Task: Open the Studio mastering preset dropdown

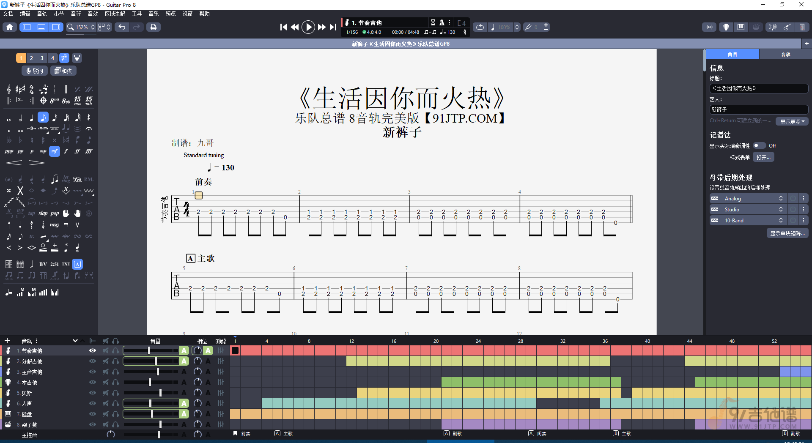Action: point(753,209)
